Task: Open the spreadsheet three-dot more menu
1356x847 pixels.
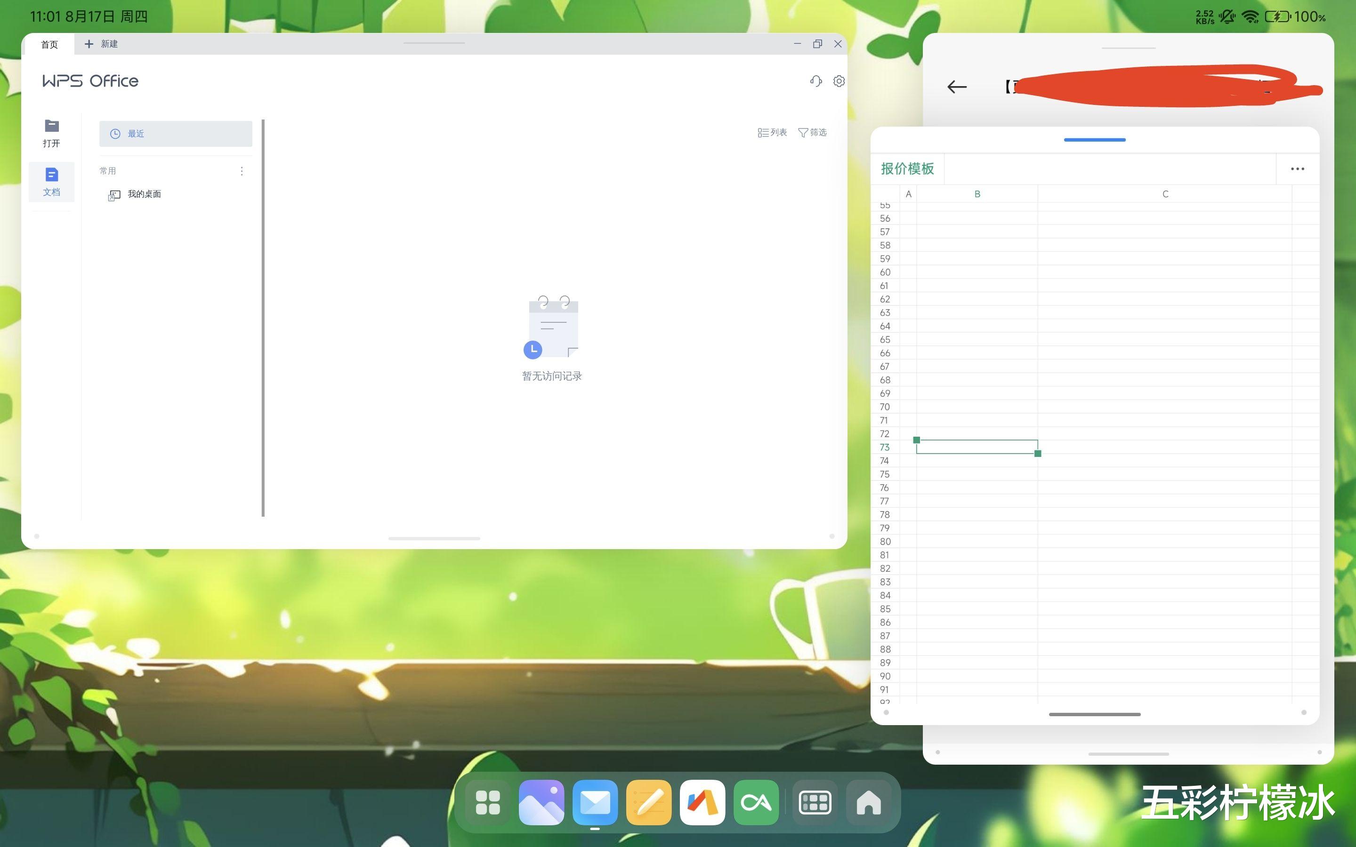Action: point(1297,168)
